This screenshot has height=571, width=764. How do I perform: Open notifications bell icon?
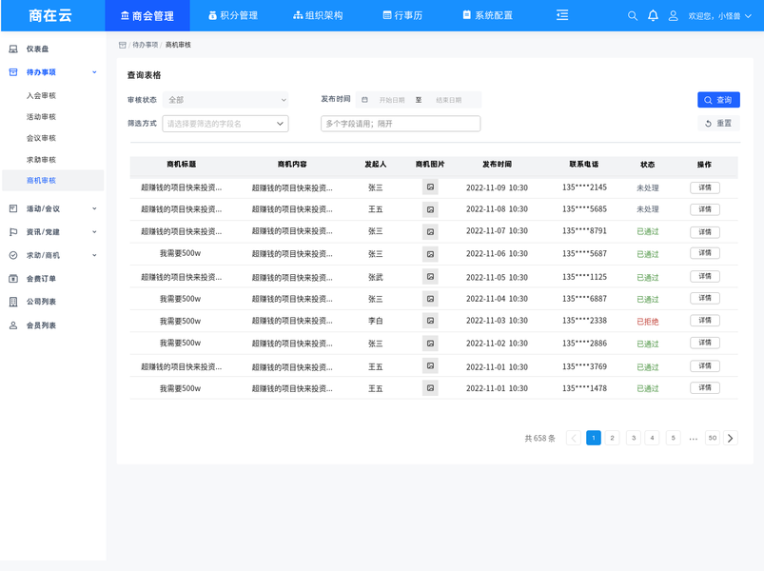point(653,16)
